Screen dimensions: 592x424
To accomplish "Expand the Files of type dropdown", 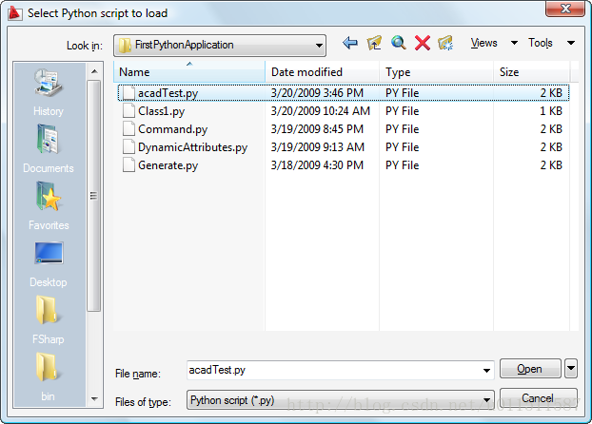I will tap(486, 400).
